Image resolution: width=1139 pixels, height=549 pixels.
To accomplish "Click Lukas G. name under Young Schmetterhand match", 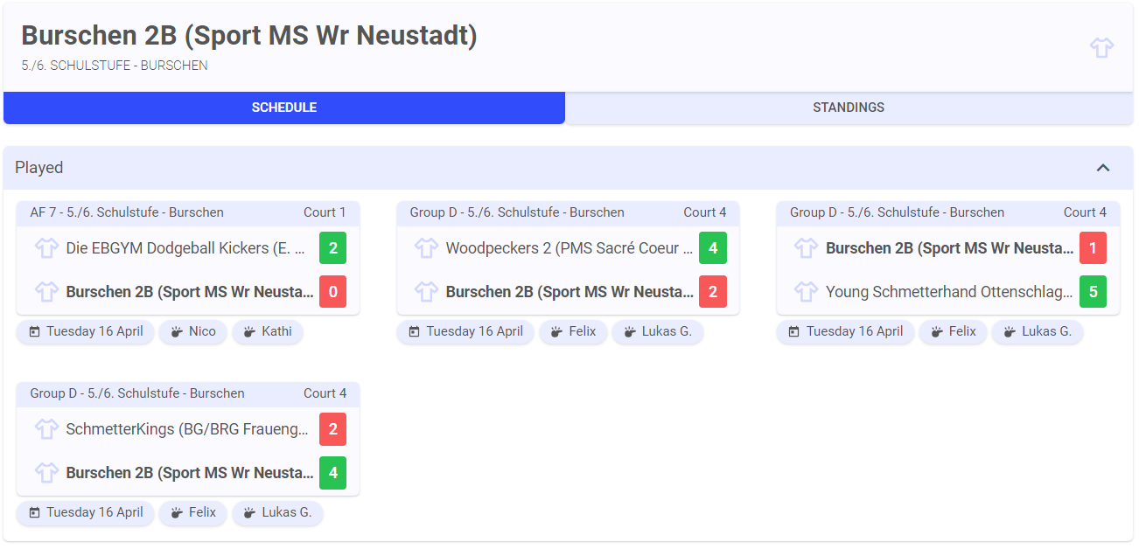I will pyautogui.click(x=1046, y=331).
